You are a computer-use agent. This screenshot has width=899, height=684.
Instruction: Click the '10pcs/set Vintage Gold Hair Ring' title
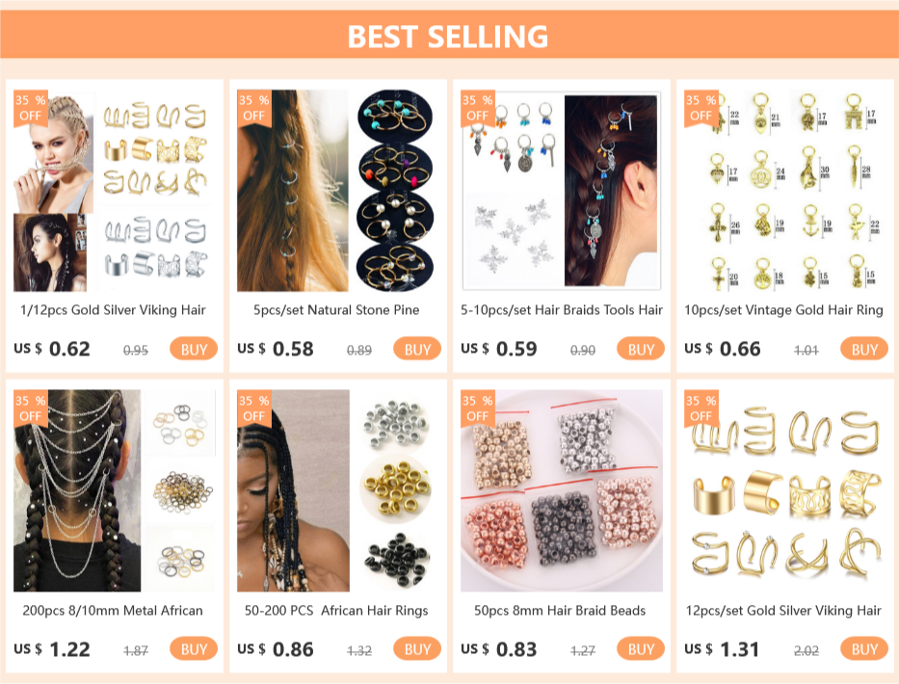click(783, 310)
